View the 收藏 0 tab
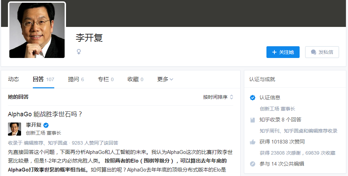This screenshot has height=176, width=348. tap(135, 79)
